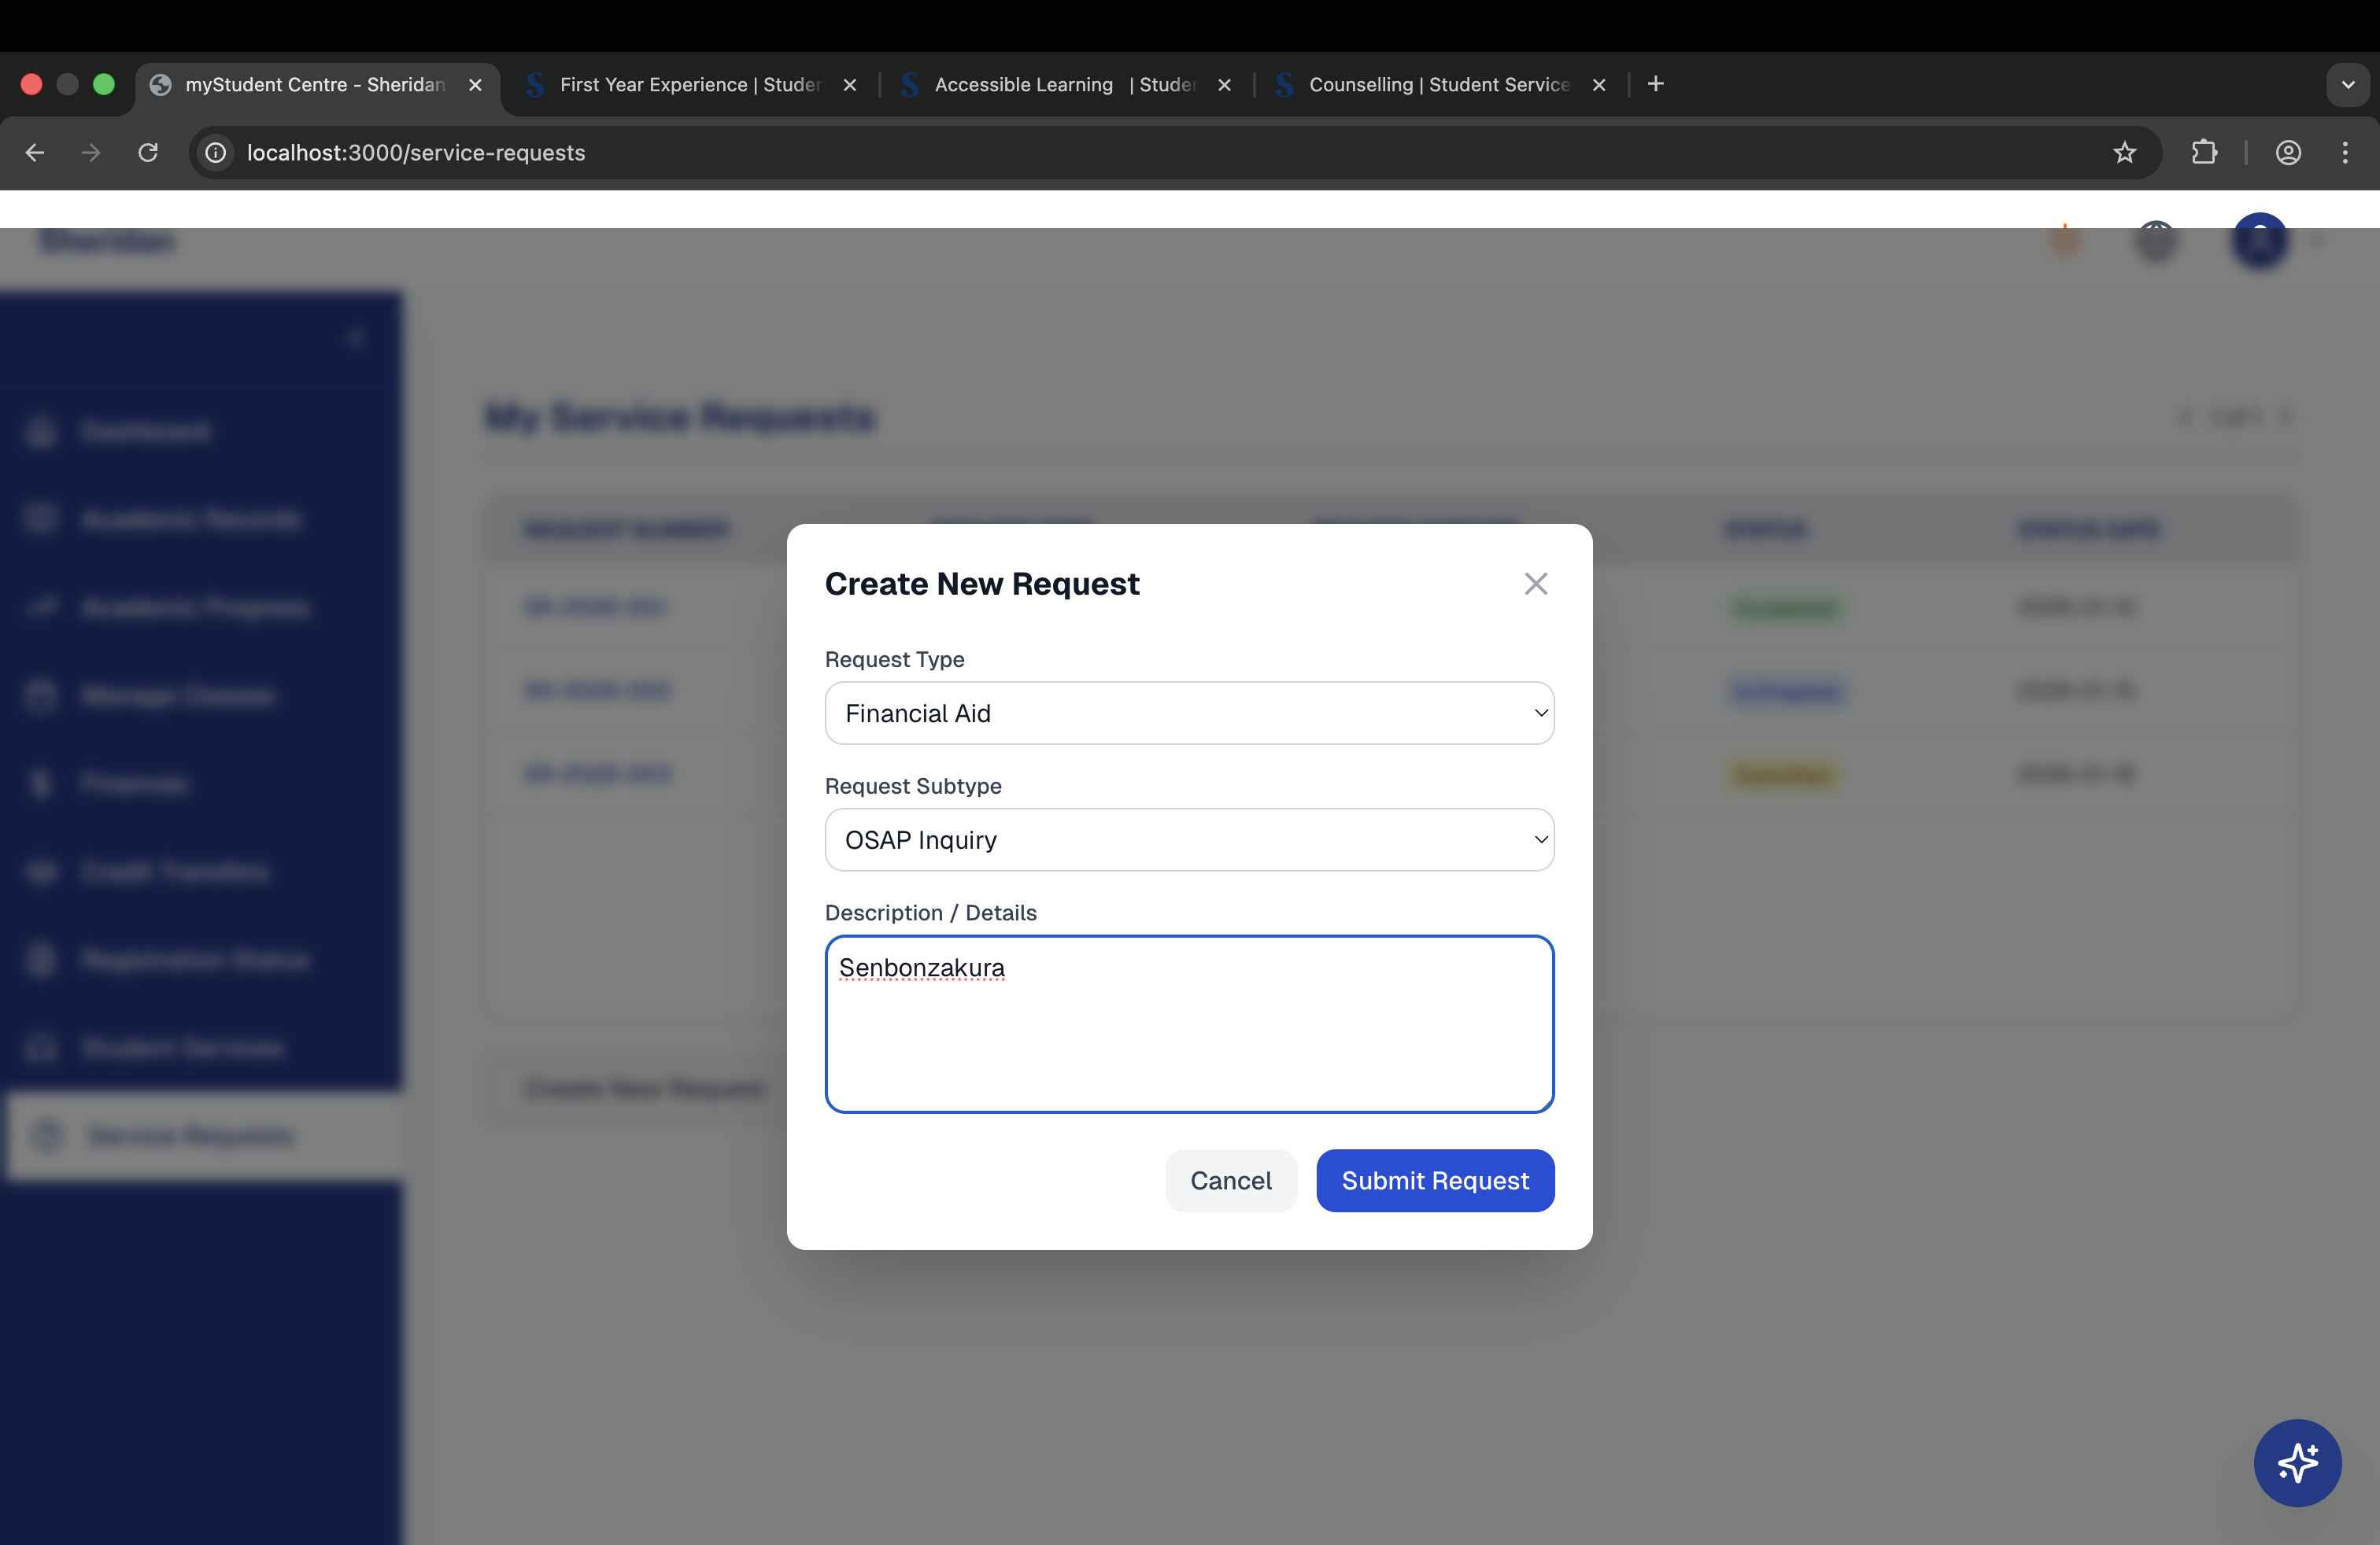2380x1545 pixels.
Task: Bookmark this page with star icon
Action: click(x=2124, y=152)
